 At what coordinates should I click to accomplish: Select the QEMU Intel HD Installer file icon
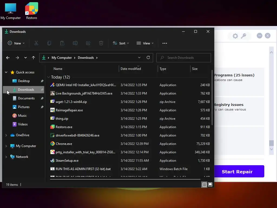coord(52,85)
